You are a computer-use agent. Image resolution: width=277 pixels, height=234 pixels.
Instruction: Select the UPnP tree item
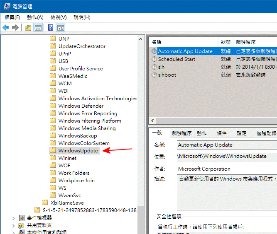(x=65, y=53)
